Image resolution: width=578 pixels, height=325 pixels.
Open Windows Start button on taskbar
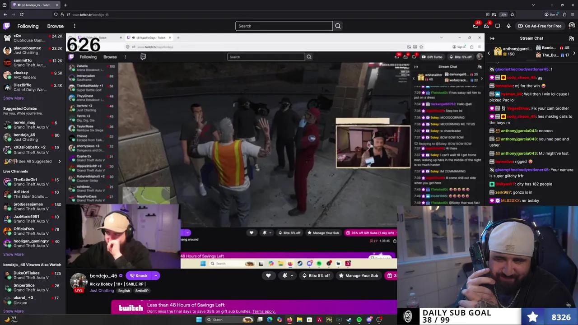(x=199, y=320)
